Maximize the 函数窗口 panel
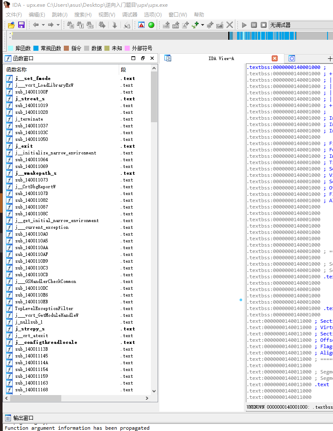 [x=133, y=58]
